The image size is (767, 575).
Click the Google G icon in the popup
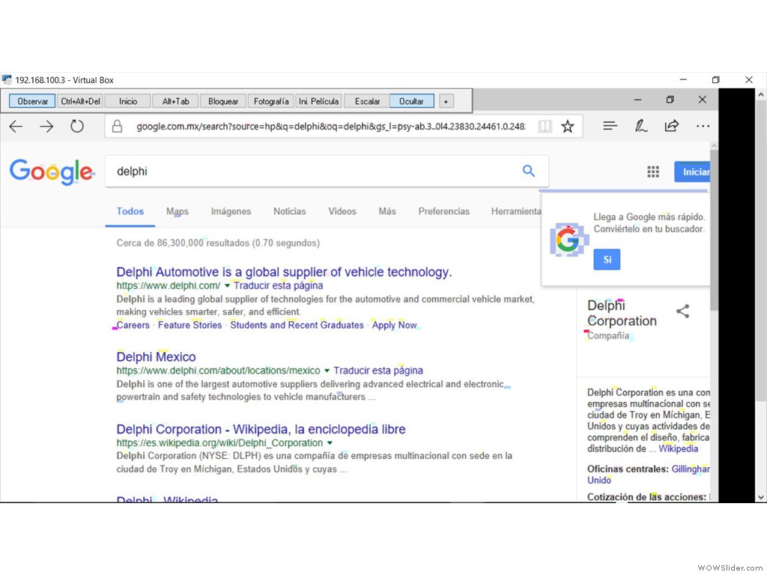[568, 240]
